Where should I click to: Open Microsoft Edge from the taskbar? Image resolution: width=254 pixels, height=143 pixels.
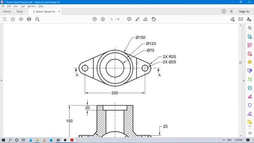(51, 140)
